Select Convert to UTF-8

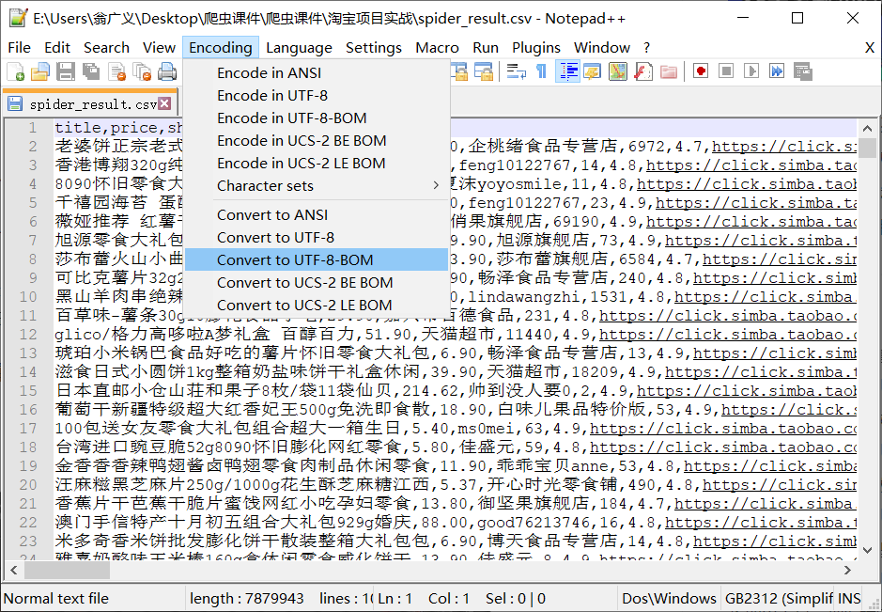(317, 238)
